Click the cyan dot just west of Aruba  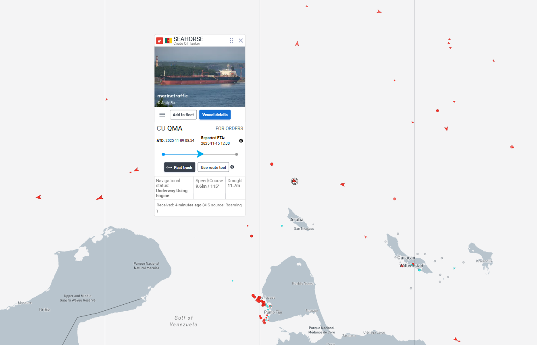pyautogui.click(x=282, y=226)
